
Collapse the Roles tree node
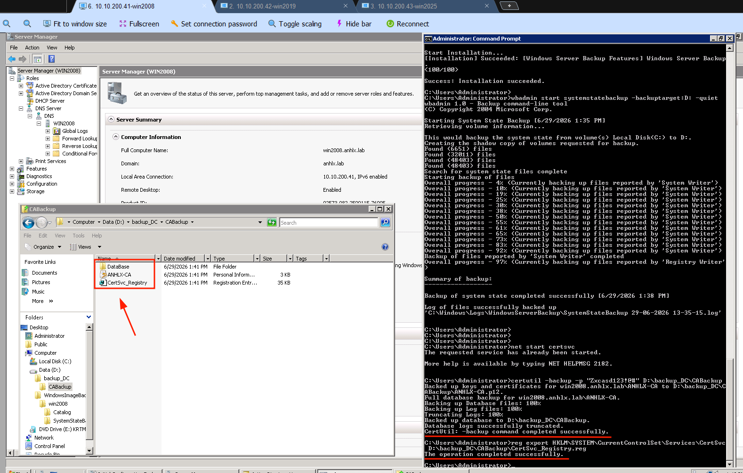point(12,78)
